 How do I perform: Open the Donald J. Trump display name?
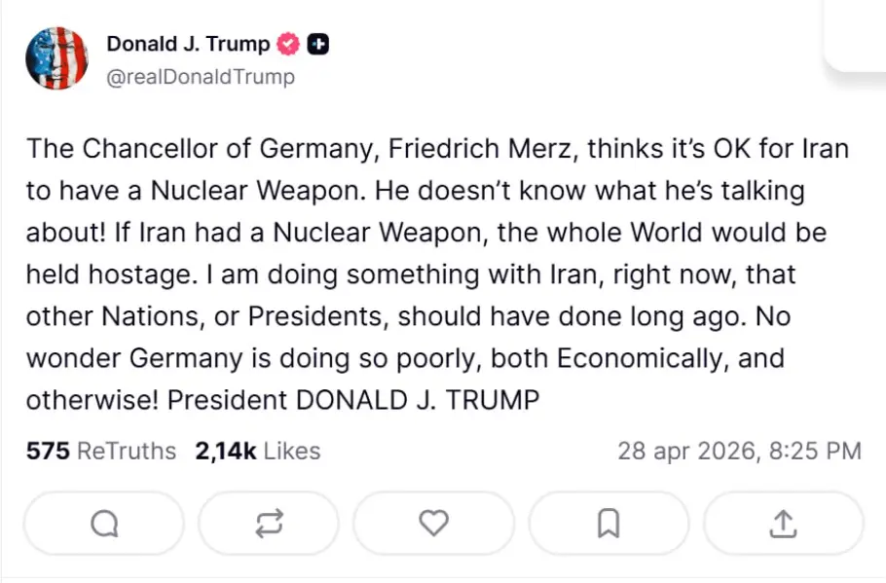[188, 44]
